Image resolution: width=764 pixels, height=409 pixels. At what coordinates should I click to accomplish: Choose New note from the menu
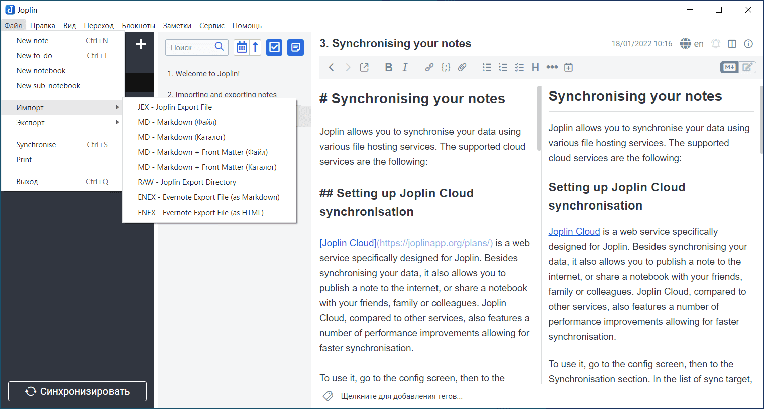pyautogui.click(x=62, y=41)
